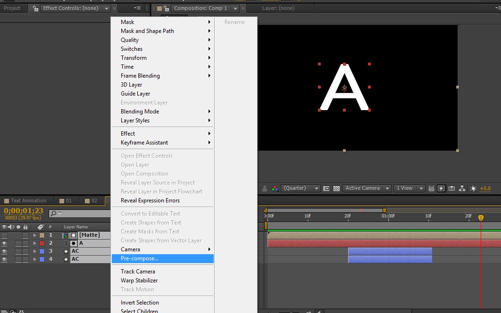The image size is (501, 313).
Task: Choose Warp Stabilizer from the menu
Action: point(163,281)
